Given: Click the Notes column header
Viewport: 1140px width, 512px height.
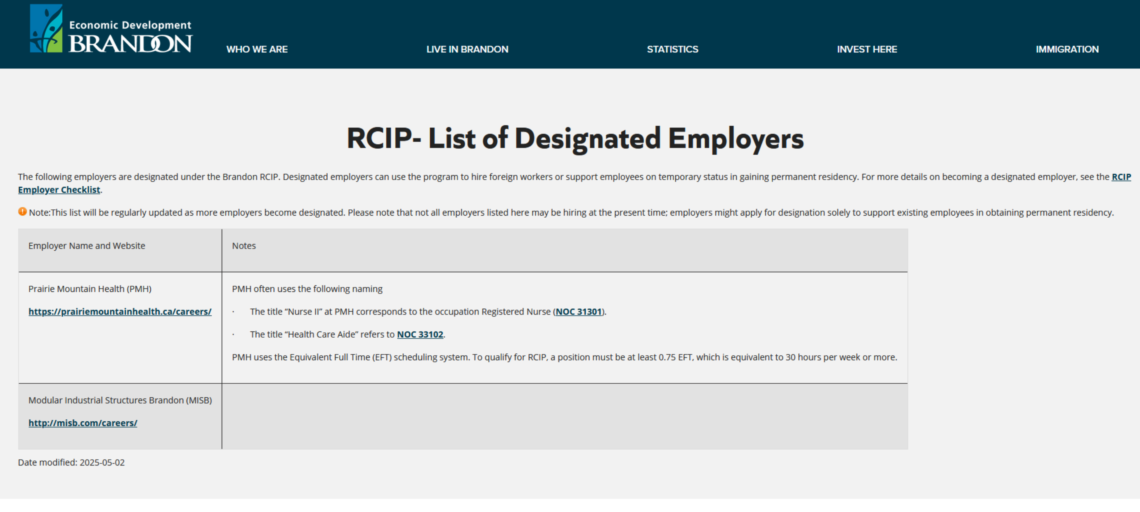Looking at the screenshot, I should [x=244, y=245].
